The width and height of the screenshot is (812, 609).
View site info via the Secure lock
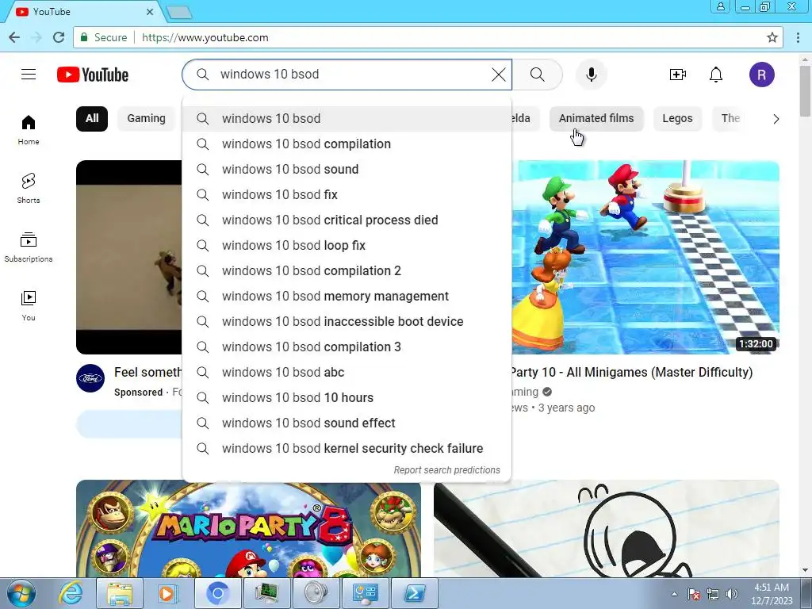(104, 37)
